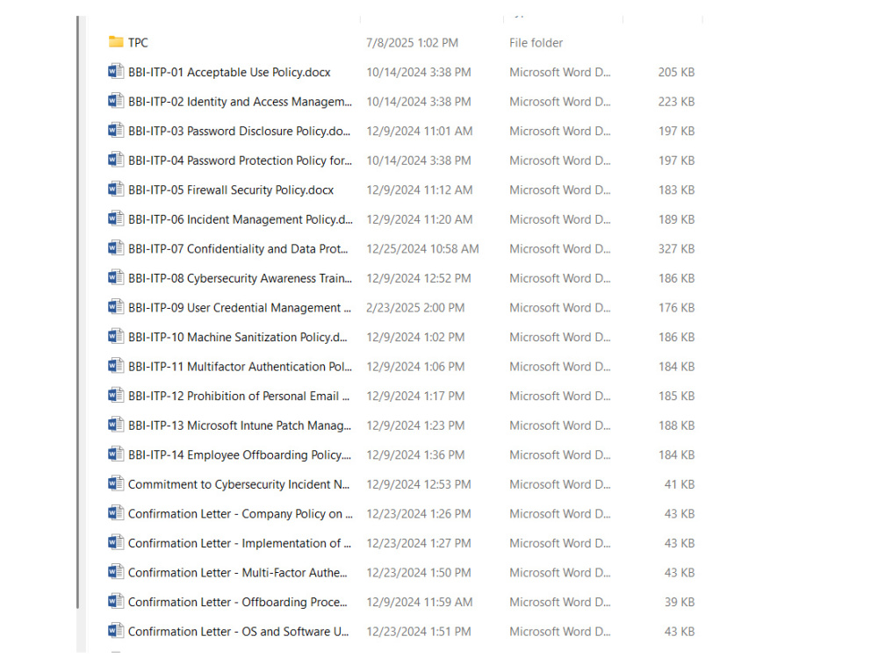The width and height of the screenshot is (878, 658).
Task: Select the Word icon for BBI-ITP-03 Password Disclosure Policy
Action: point(116,131)
